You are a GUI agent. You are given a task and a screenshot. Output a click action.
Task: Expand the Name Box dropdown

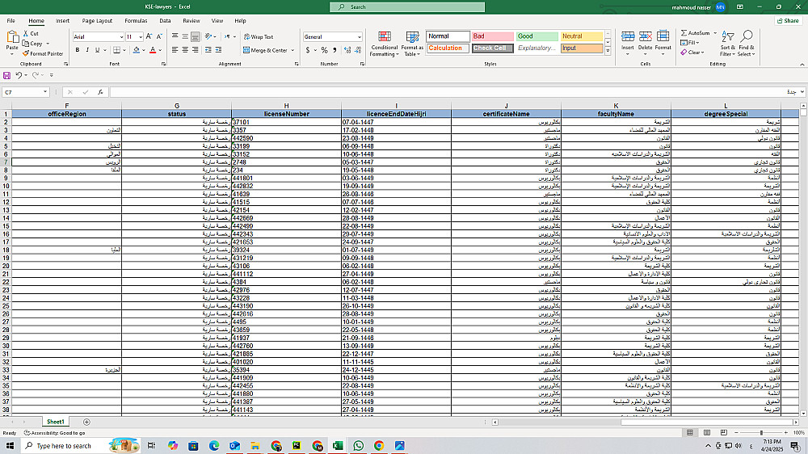(x=44, y=92)
